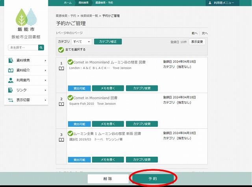Viewport: 252px width, 187px height.
Task: Click the 利用案内 person icon in sidebar
Action: pyautogui.click(x=11, y=80)
